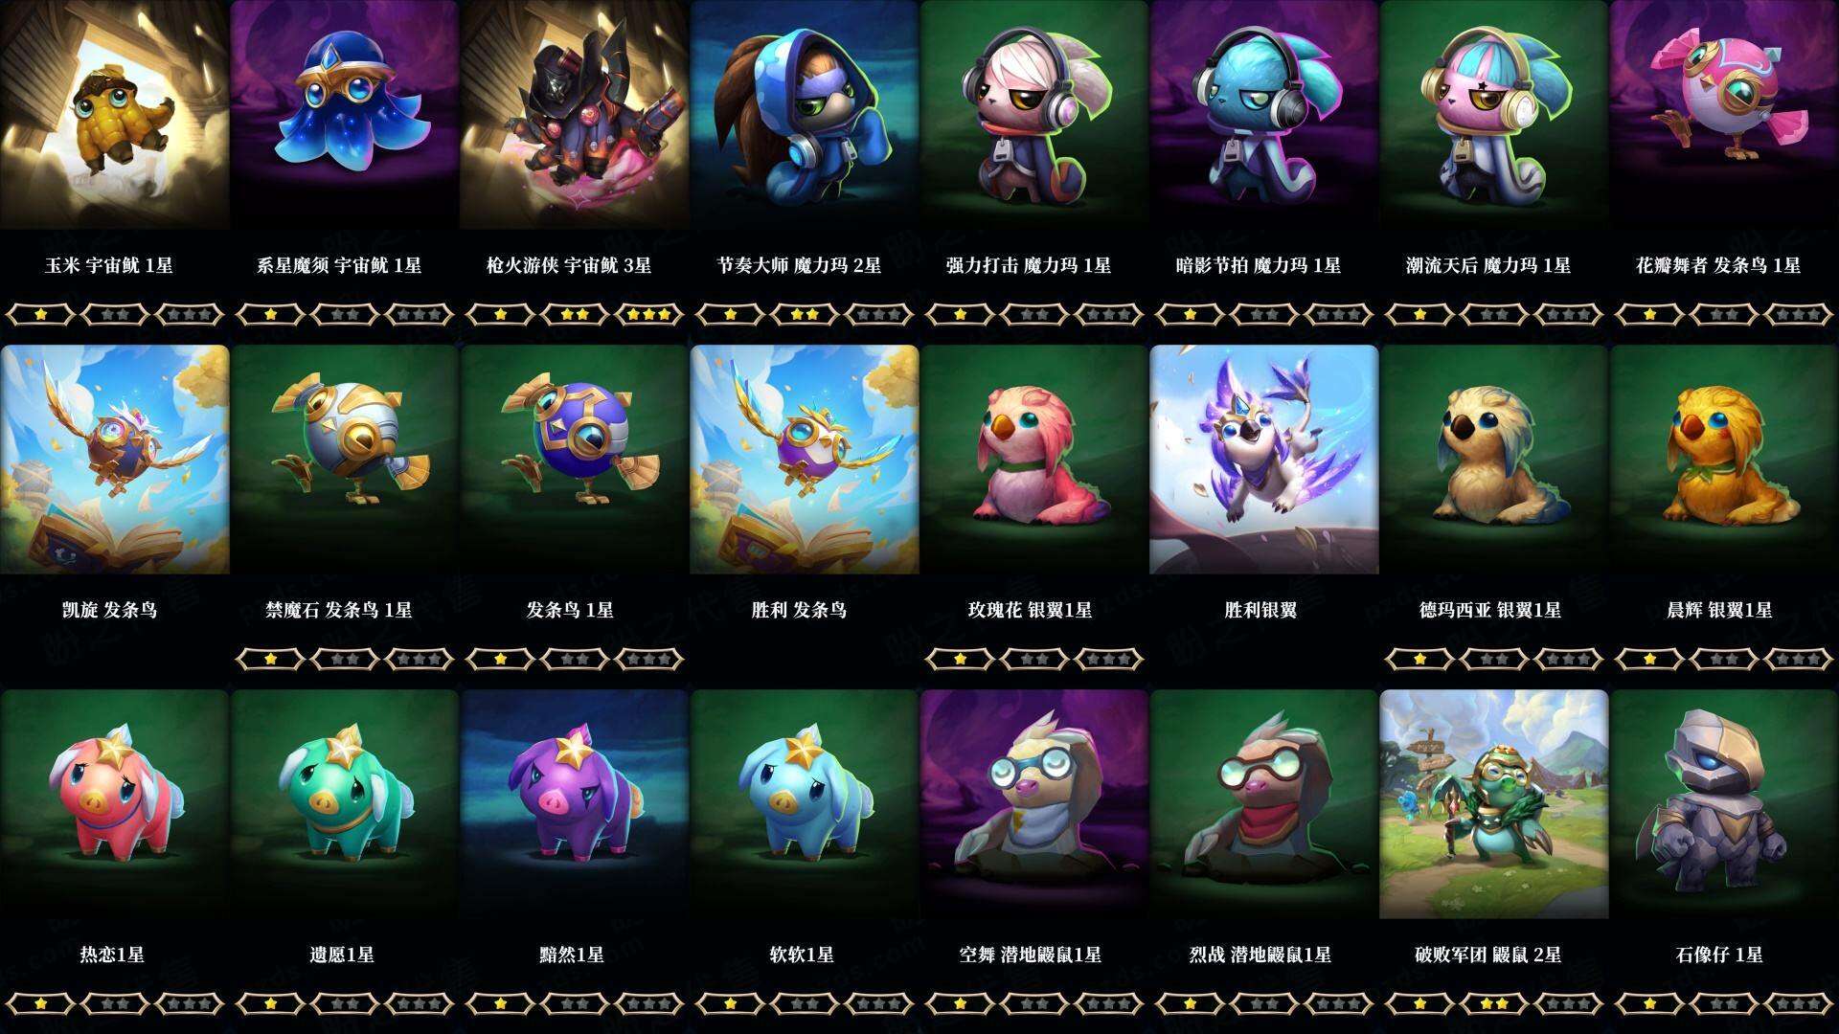Select the three-star badge under 晨辉 银翼
1839x1034 pixels.
point(1799,659)
